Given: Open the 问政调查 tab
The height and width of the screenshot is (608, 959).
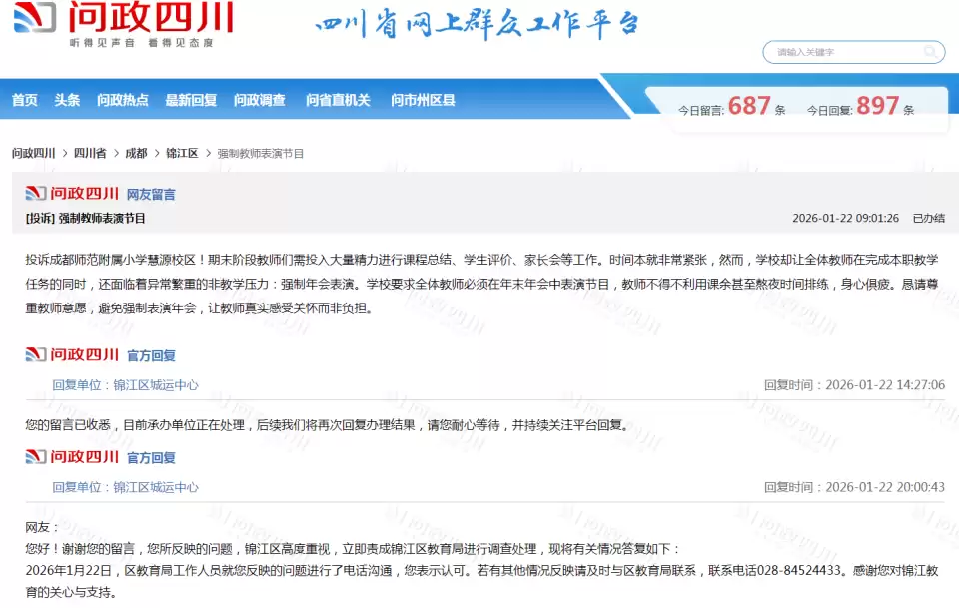Looking at the screenshot, I should tap(259, 100).
